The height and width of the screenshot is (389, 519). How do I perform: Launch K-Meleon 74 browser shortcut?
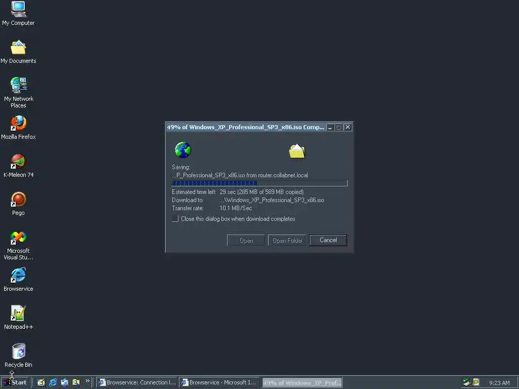(18, 166)
